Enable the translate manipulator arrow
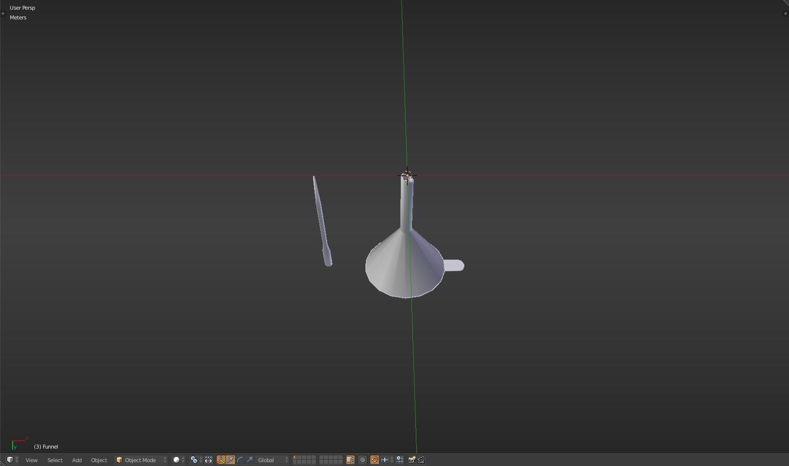789x466 pixels. [231, 460]
